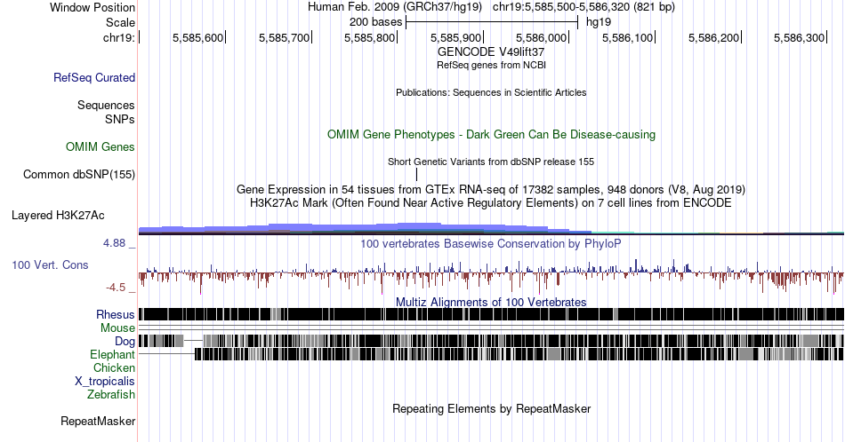Click 'Publications: Sequences in Scientific Articles' title
The width and height of the screenshot is (845, 442).
pyautogui.click(x=491, y=92)
